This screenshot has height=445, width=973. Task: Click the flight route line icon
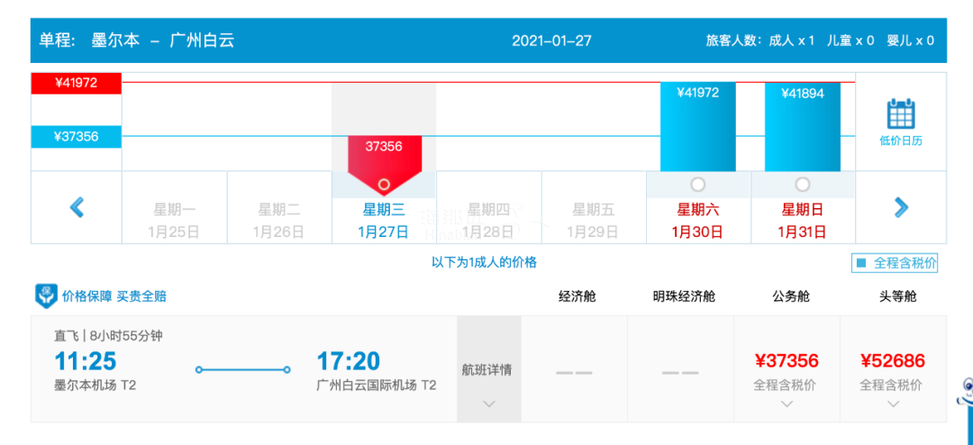coord(243,369)
